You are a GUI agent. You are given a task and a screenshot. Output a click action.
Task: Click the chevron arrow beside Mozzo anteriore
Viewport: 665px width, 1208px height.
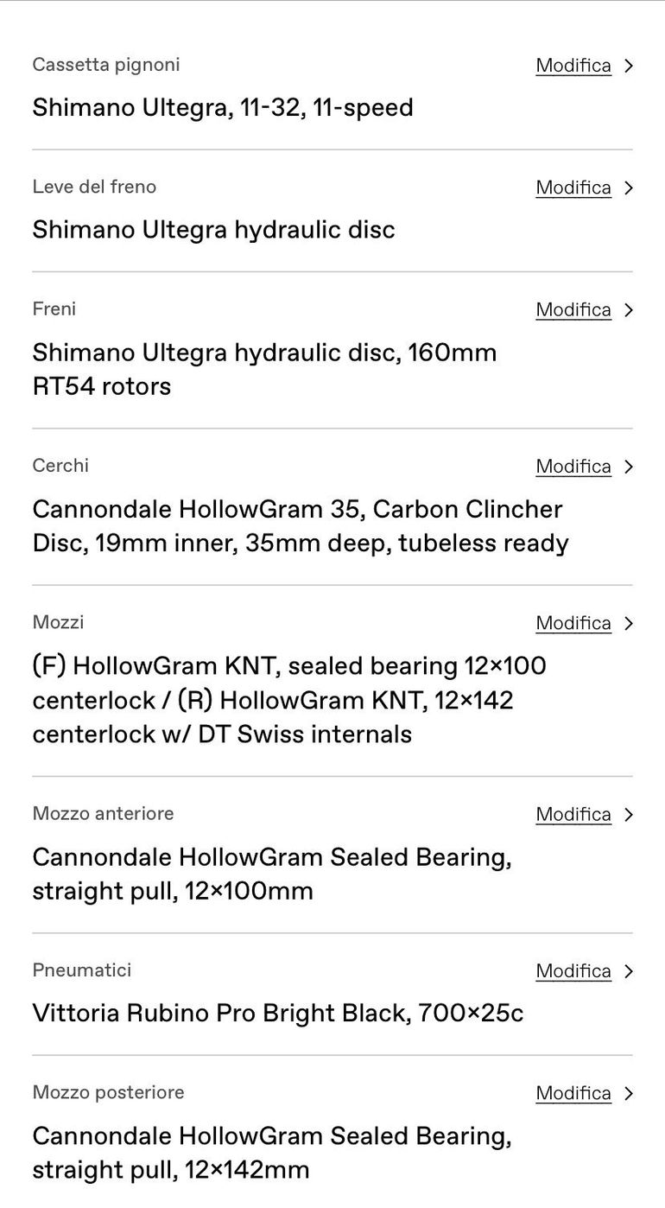point(629,815)
